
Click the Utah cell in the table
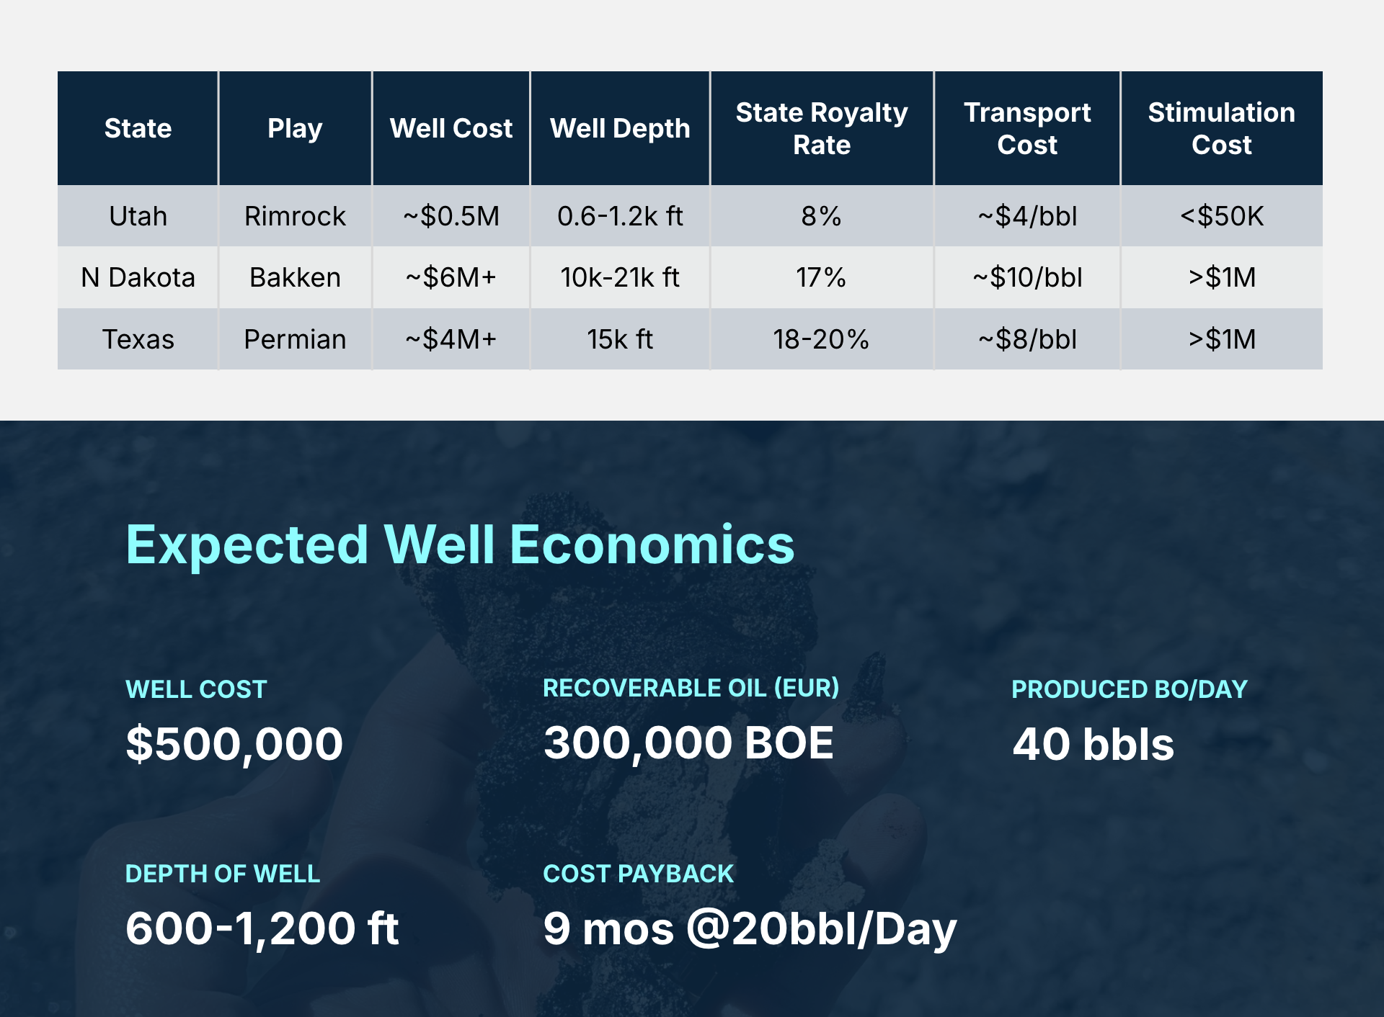(138, 216)
